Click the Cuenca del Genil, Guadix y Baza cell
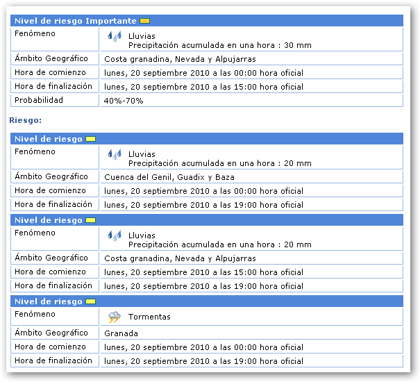Viewport: 420px width, 382px height. [x=169, y=177]
